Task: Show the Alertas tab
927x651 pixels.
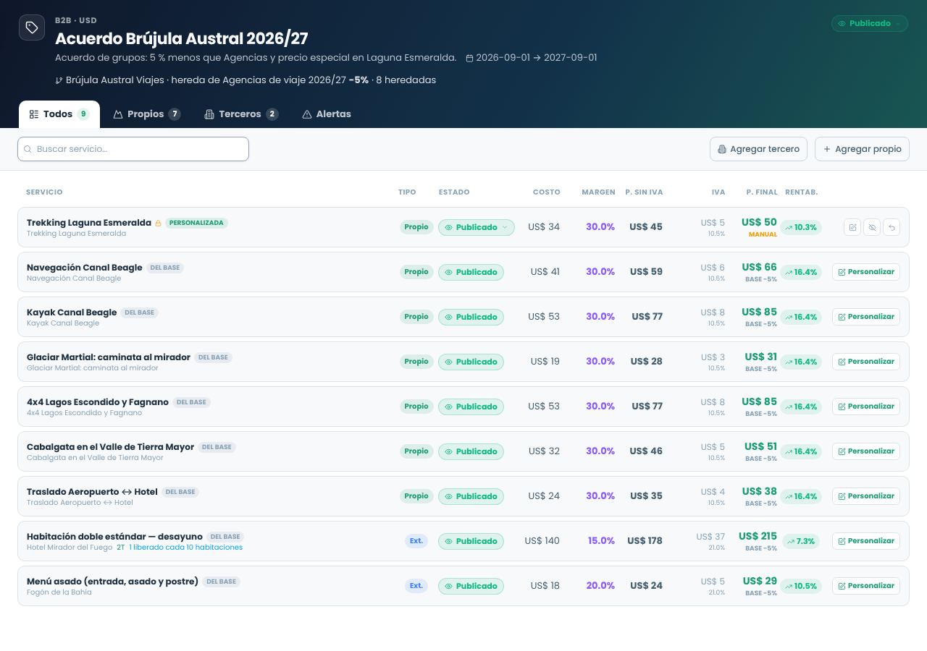Action: [327, 114]
